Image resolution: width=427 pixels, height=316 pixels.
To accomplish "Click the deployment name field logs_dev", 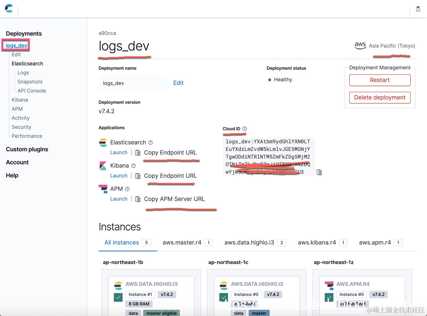I will pos(133,83).
